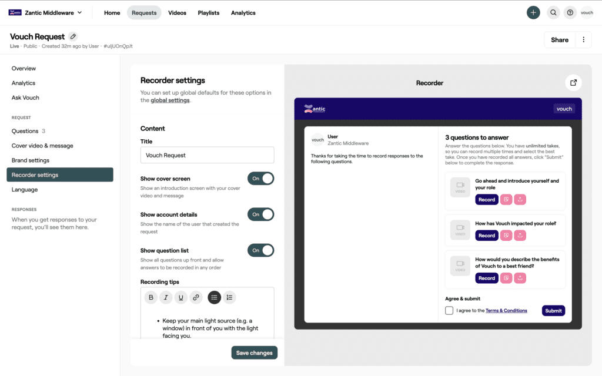
Task: Toggle italic formatting in Recording tips
Action: coord(166,297)
